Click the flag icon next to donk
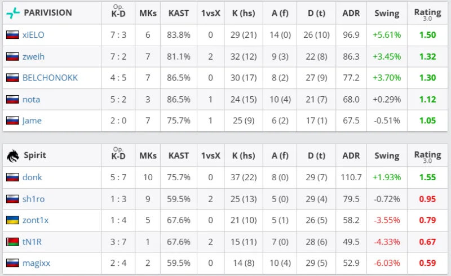 point(12,177)
